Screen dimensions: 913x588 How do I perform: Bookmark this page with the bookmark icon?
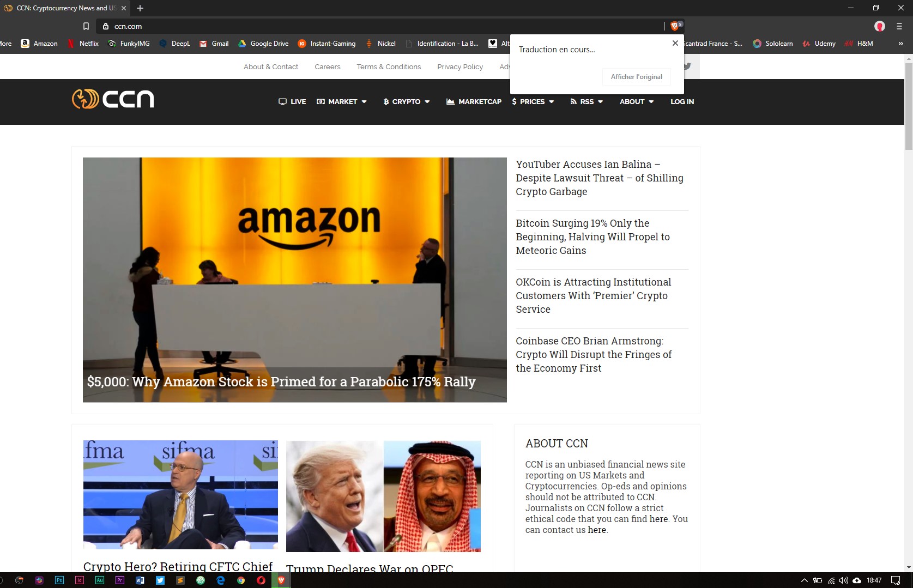pos(86,26)
